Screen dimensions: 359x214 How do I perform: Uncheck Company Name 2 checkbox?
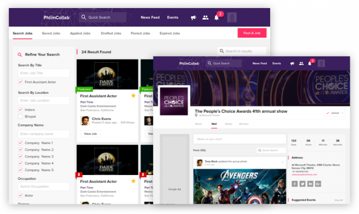20,150
